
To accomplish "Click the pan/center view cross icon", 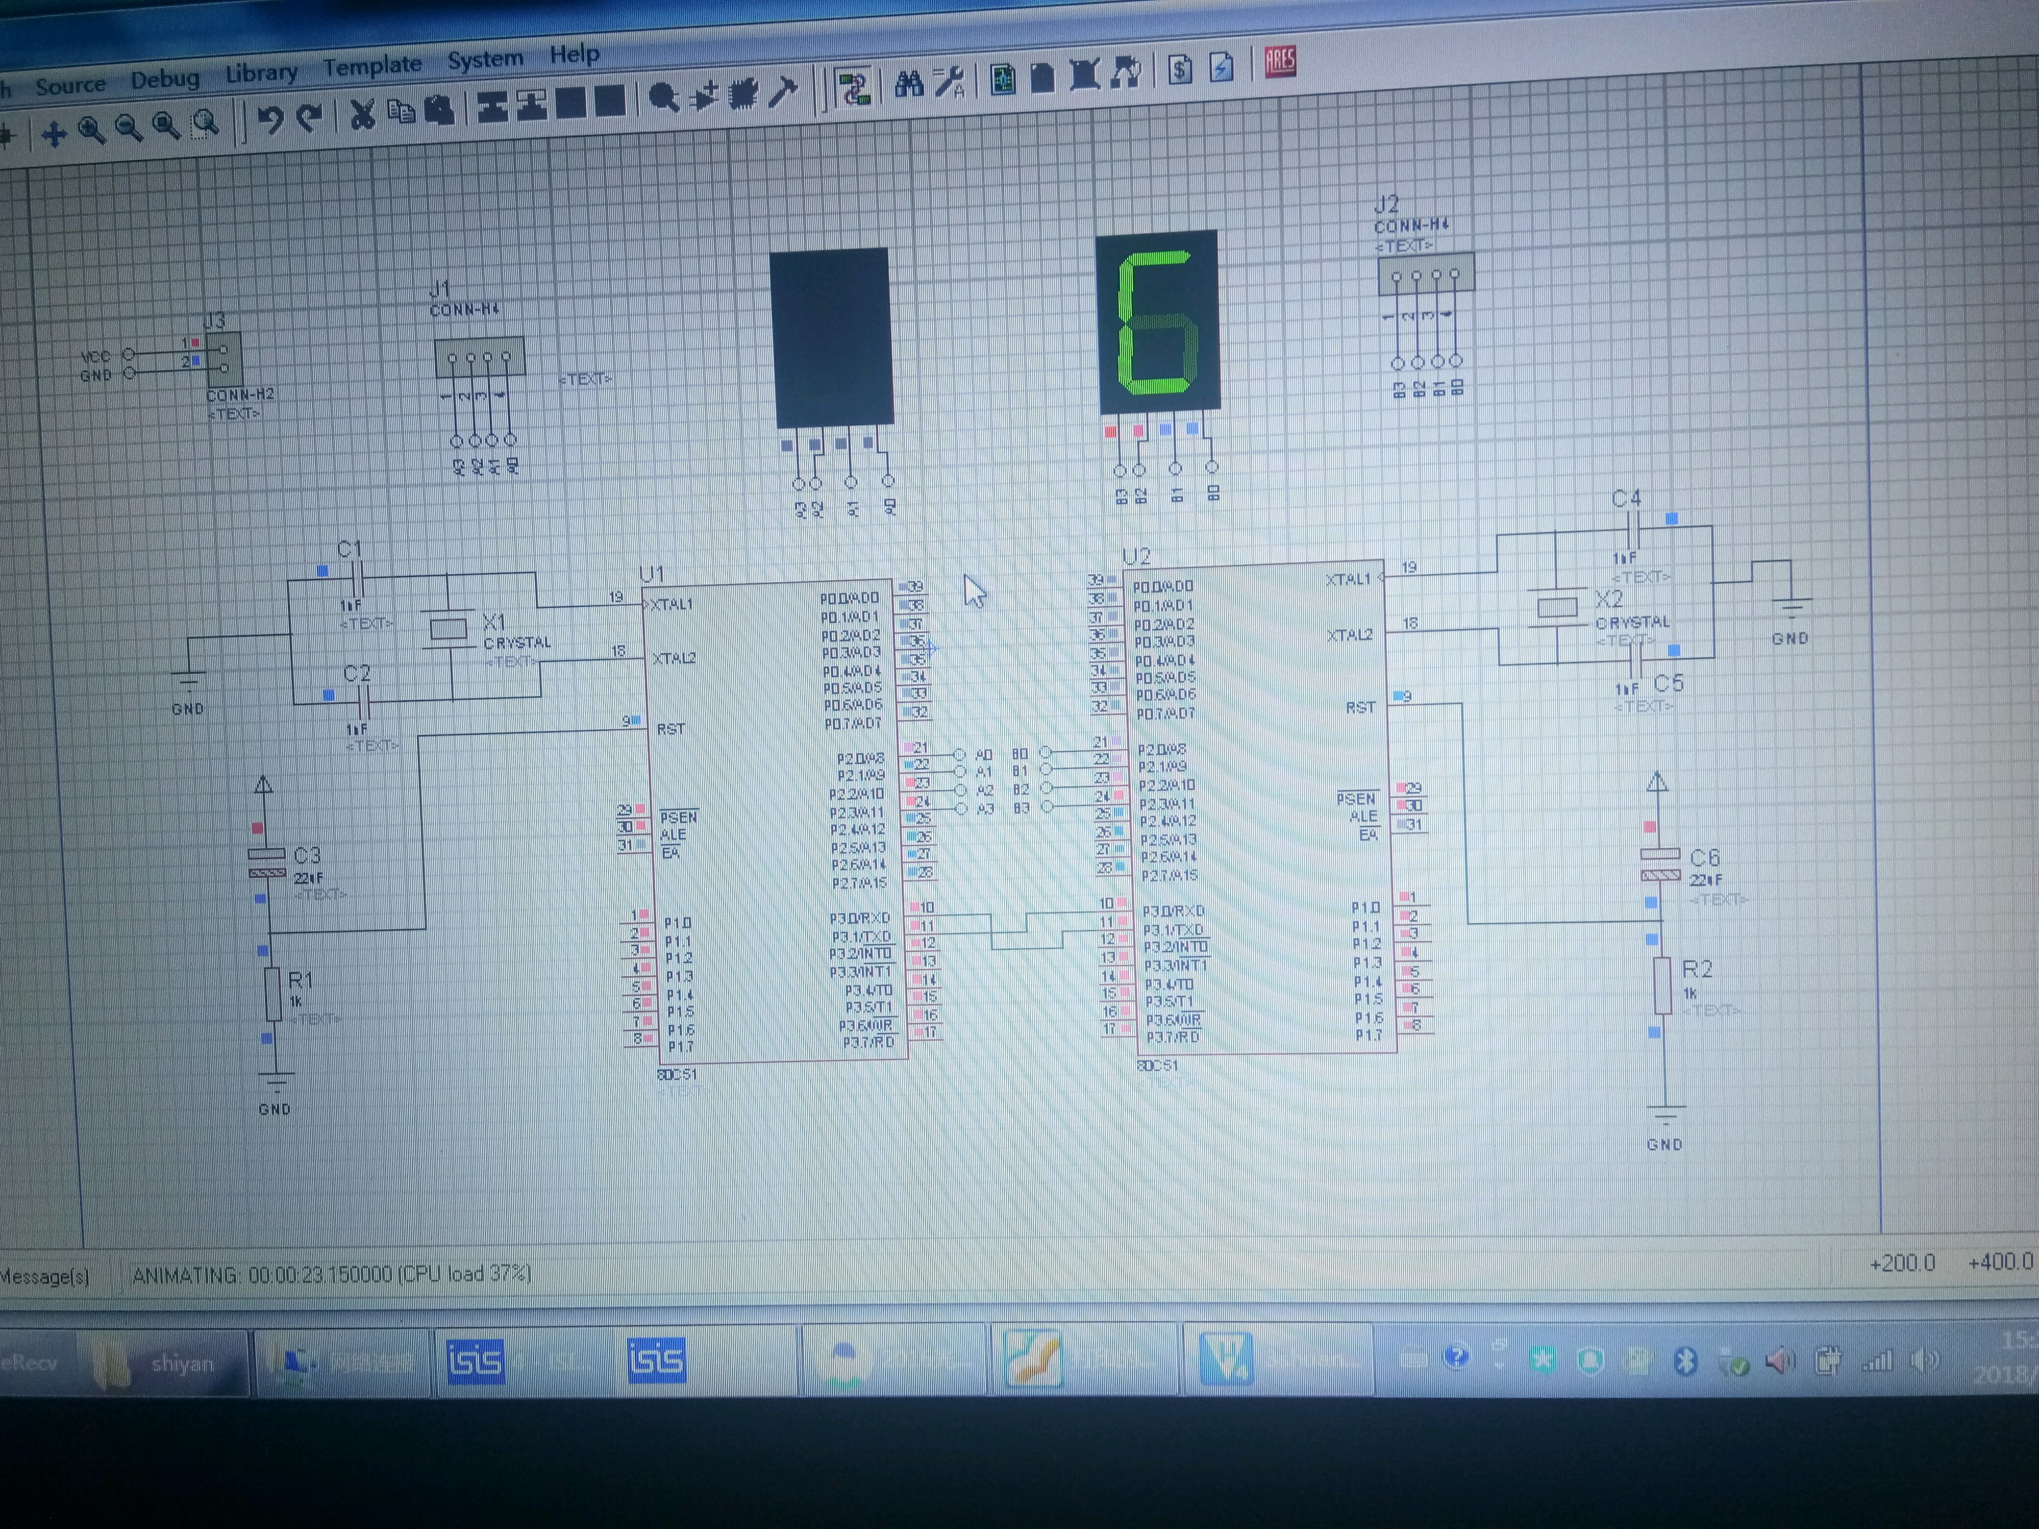I will tap(53, 135).
